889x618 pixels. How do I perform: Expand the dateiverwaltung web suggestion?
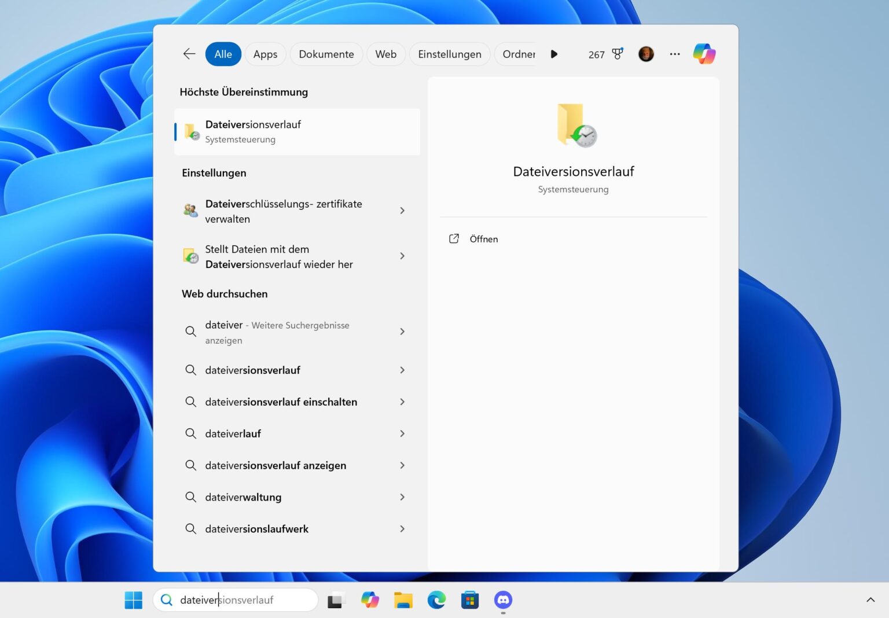pyautogui.click(x=402, y=497)
